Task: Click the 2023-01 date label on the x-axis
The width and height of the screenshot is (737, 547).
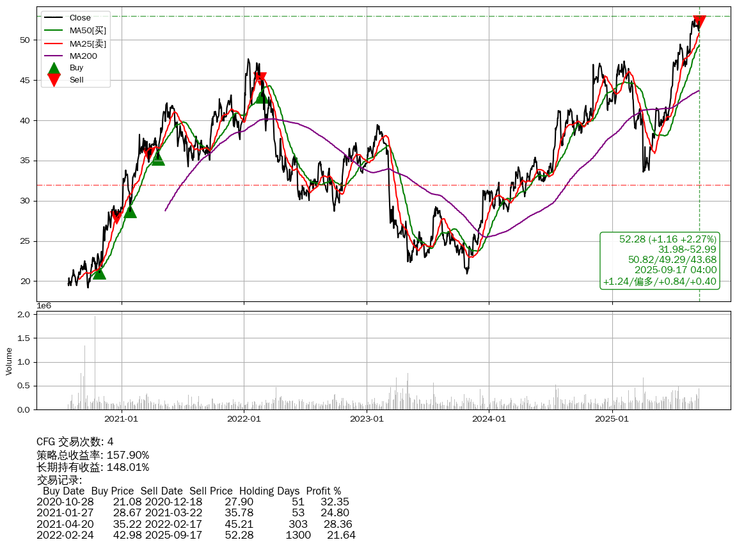Action: (x=367, y=419)
